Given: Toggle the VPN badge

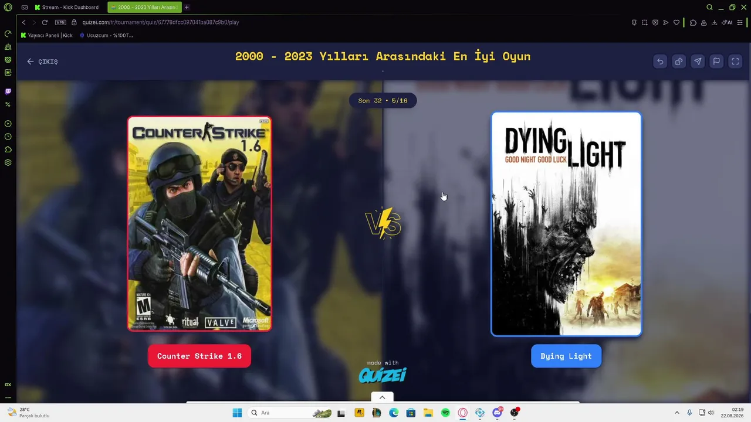Looking at the screenshot, I should [x=60, y=22].
